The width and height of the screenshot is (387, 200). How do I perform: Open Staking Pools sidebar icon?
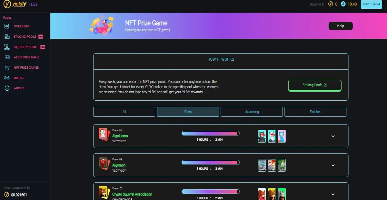point(7,36)
